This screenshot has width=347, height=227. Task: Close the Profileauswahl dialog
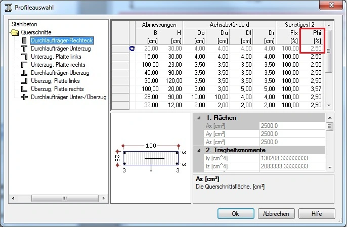331,5
